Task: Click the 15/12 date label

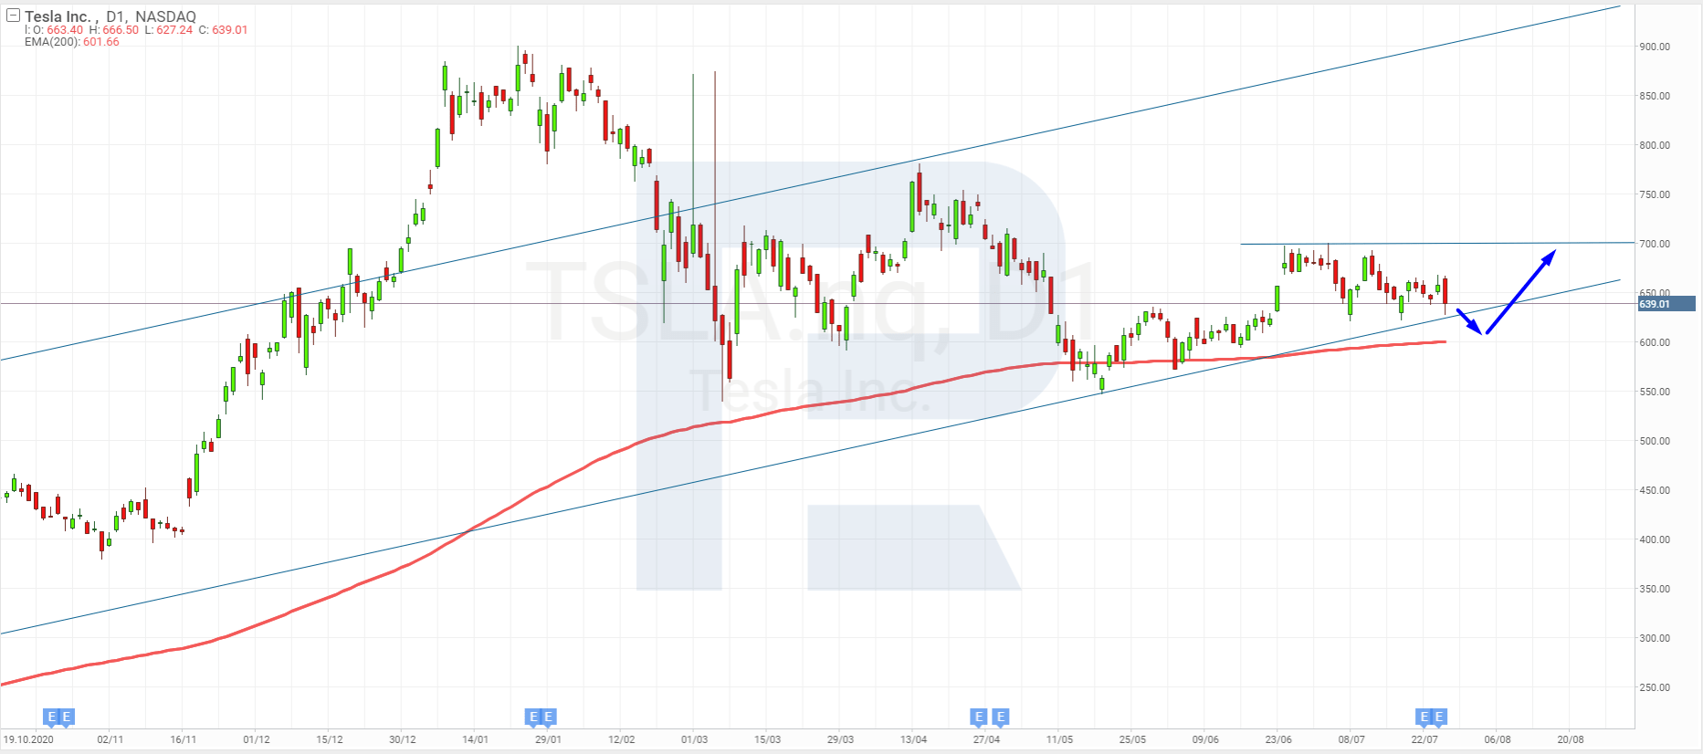Action: [329, 739]
